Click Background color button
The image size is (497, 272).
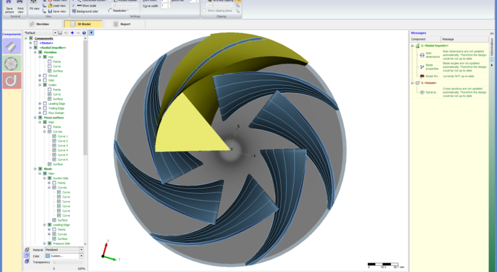(x=85, y=11)
